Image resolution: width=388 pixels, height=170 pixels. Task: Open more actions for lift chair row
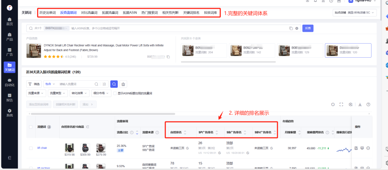368,148
